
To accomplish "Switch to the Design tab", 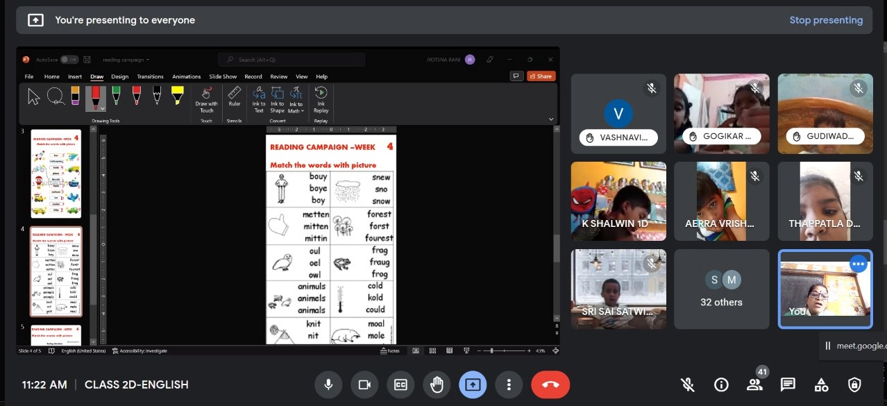I will pos(120,76).
